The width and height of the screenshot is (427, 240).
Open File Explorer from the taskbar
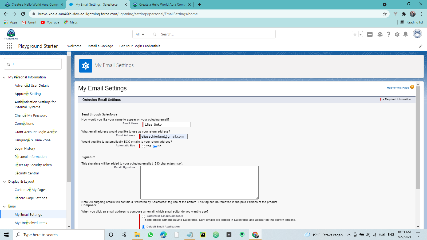click(137, 235)
